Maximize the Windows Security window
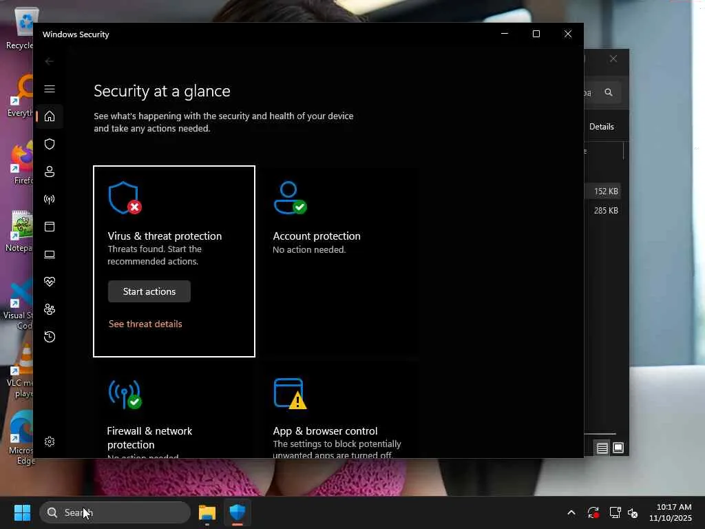This screenshot has width=705, height=529. [536, 34]
